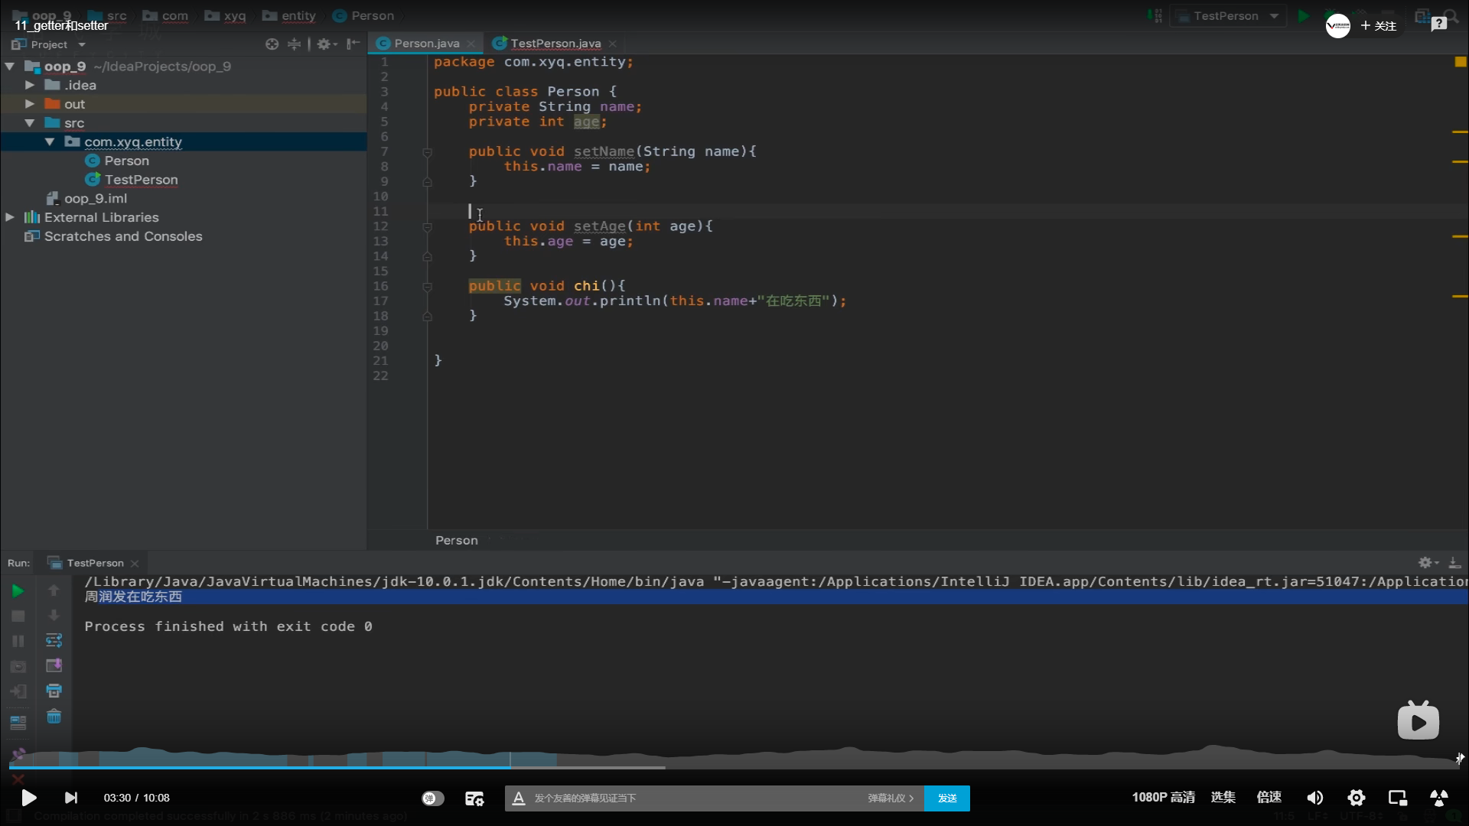Image resolution: width=1469 pixels, height=826 pixels.
Task: Click 关注 follow button
Action: (x=1379, y=25)
